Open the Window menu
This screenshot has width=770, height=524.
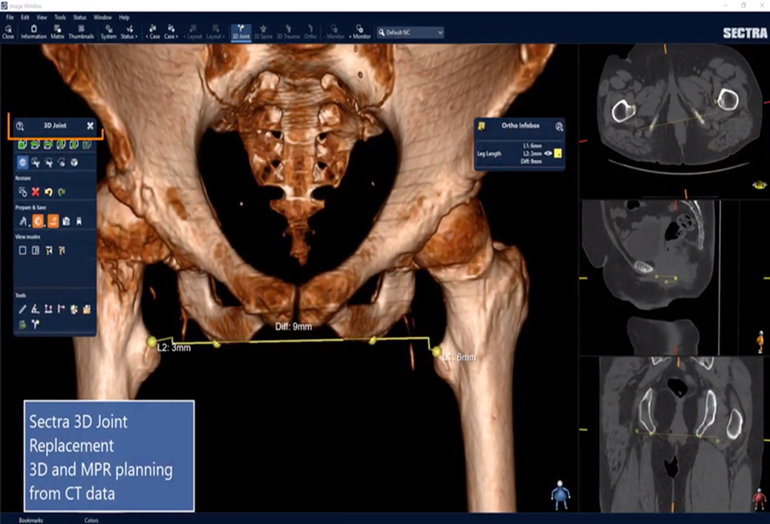tap(102, 18)
